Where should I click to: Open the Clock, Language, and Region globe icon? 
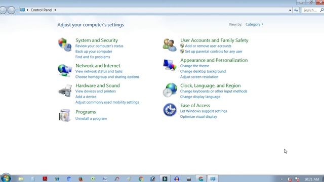pos(170,90)
